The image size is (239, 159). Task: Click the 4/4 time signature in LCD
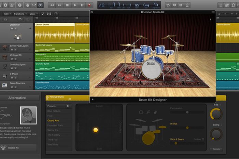point(156,4)
